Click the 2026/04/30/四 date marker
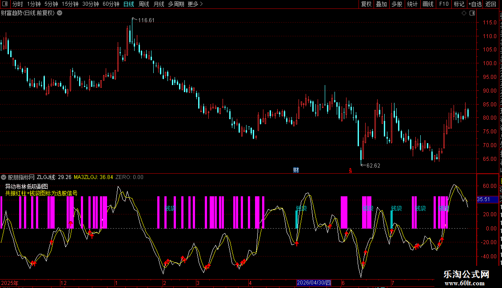Viewport: 502px width, 288px height. click(314, 283)
